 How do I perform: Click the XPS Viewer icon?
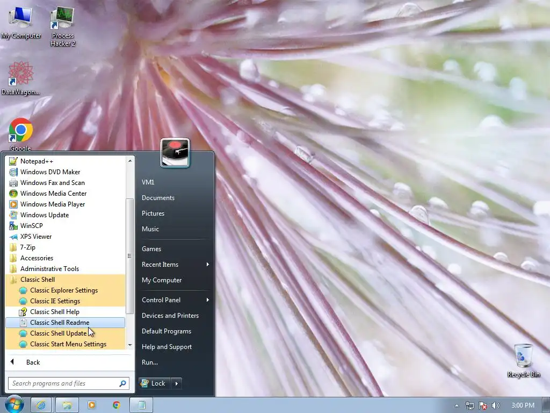pos(13,237)
